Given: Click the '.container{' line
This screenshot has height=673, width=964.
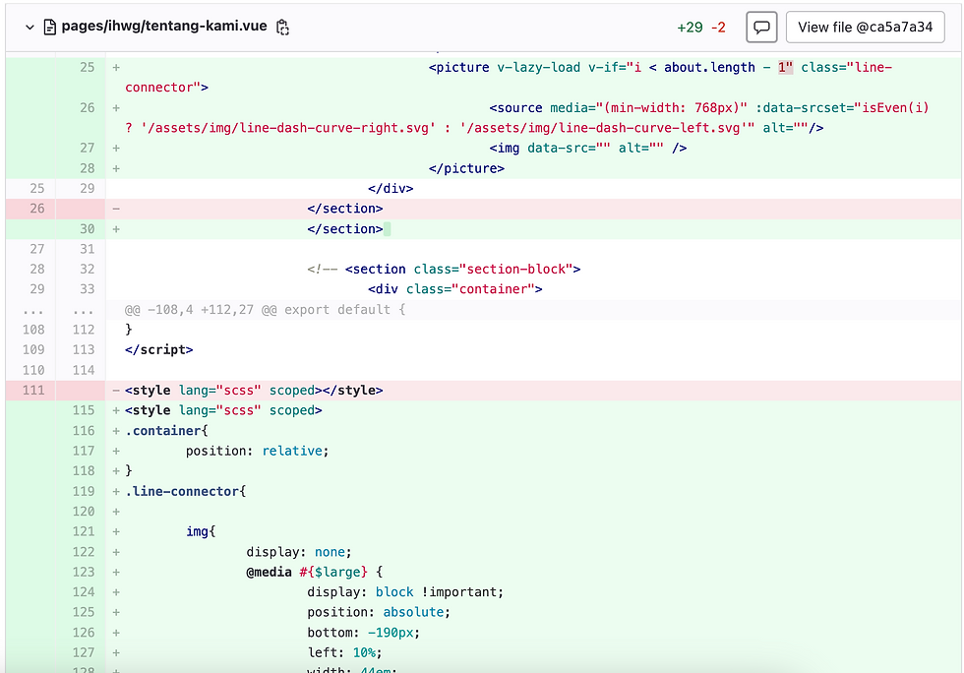Looking at the screenshot, I should 166,431.
